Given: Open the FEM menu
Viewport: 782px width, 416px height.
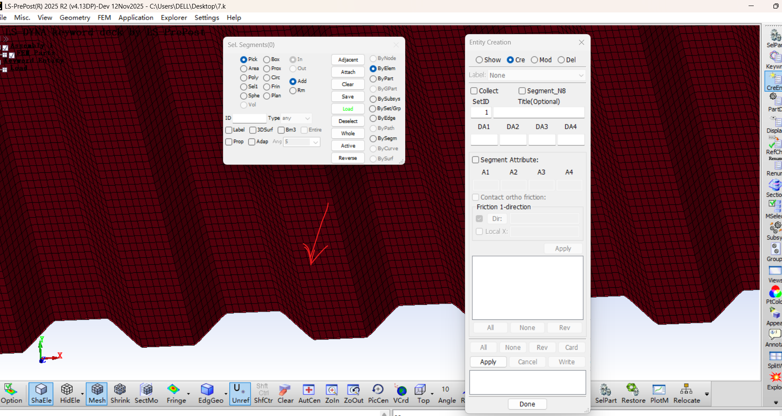Looking at the screenshot, I should 104,18.
